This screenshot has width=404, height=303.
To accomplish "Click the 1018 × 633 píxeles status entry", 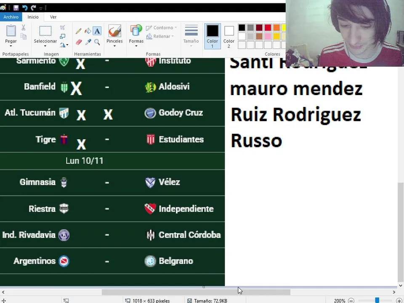I will [x=147, y=300].
